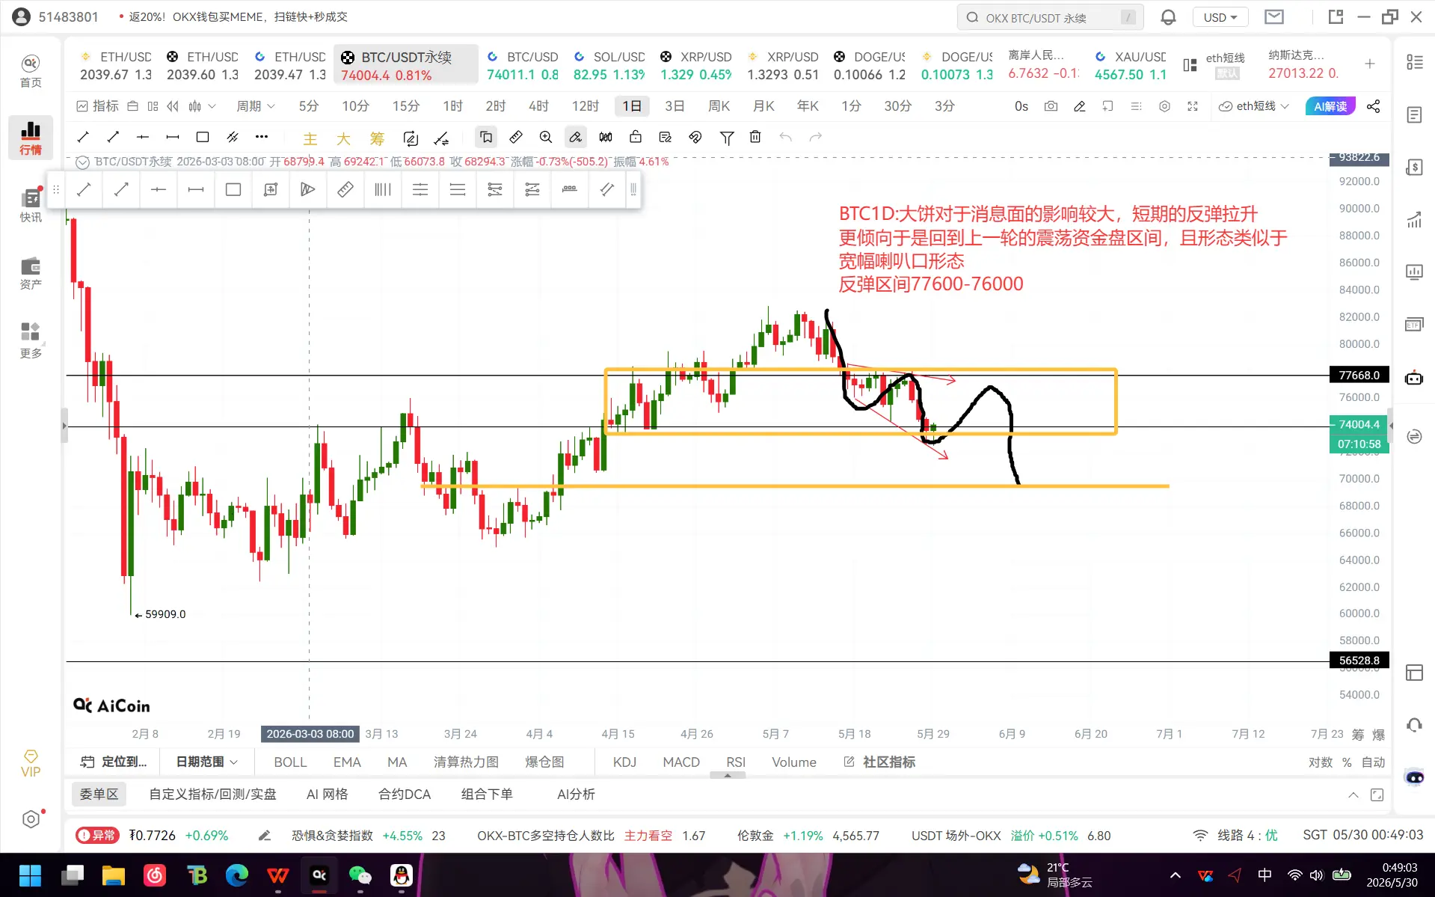Open the 日期范围 date range dropdown
1435x897 pixels.
(x=206, y=762)
